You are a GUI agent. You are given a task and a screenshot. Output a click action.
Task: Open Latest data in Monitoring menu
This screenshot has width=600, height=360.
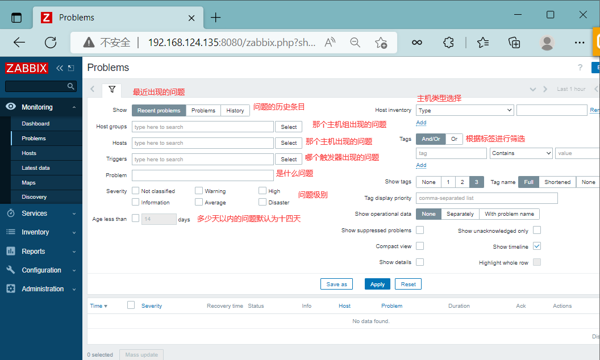coord(36,168)
